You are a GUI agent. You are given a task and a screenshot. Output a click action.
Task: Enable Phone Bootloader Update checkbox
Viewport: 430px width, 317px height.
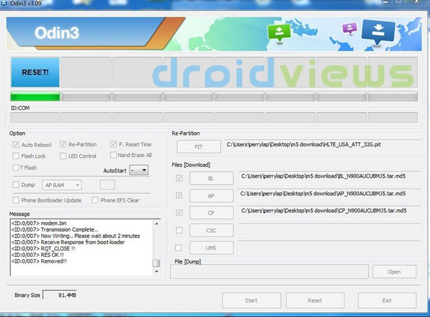tap(16, 200)
